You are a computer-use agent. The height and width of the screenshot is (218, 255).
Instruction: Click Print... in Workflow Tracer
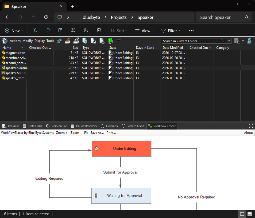111,133
